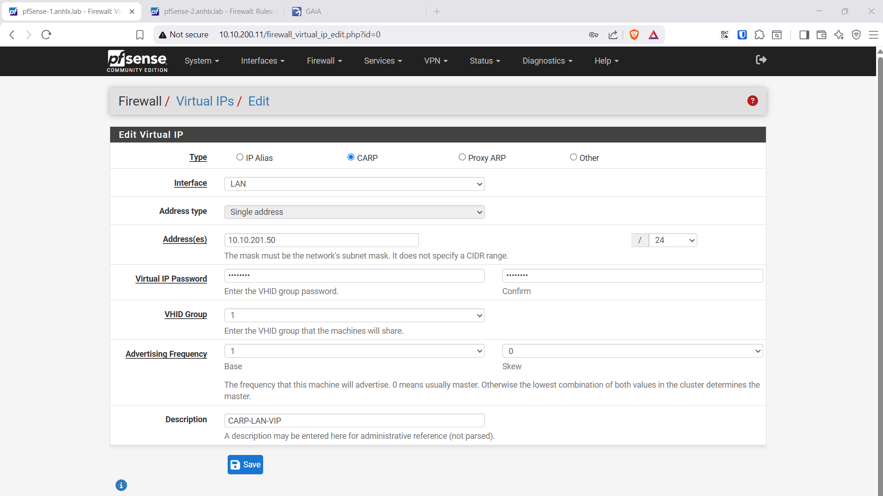The height and width of the screenshot is (496, 883).
Task: Click the share page icon in address bar
Action: [x=613, y=35]
